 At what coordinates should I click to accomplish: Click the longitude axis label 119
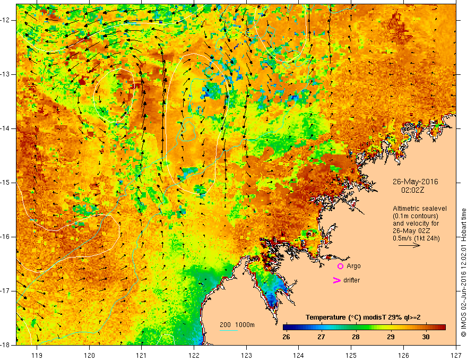point(37,355)
